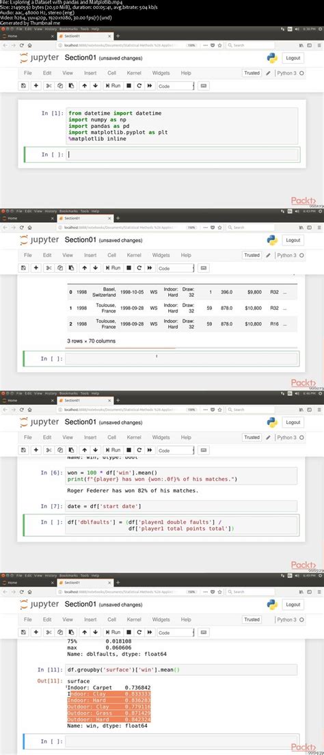The image size is (324, 755).
Task: Open the Code cell type dropdown above the In [6] cell
Action: [175, 451]
